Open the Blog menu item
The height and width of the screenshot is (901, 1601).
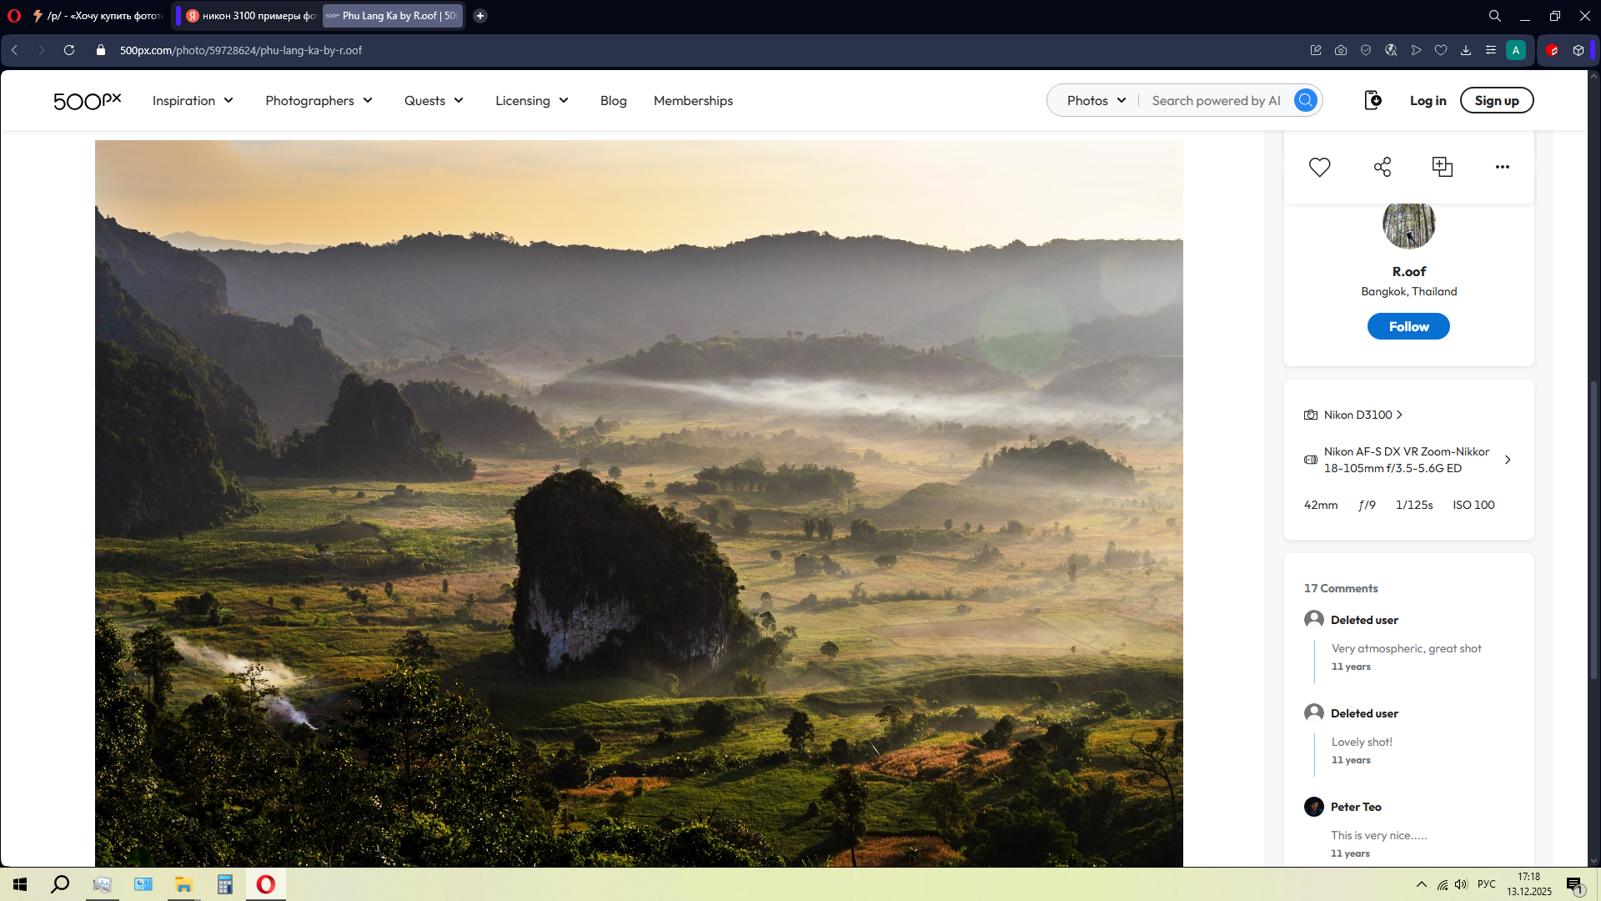coord(613,100)
